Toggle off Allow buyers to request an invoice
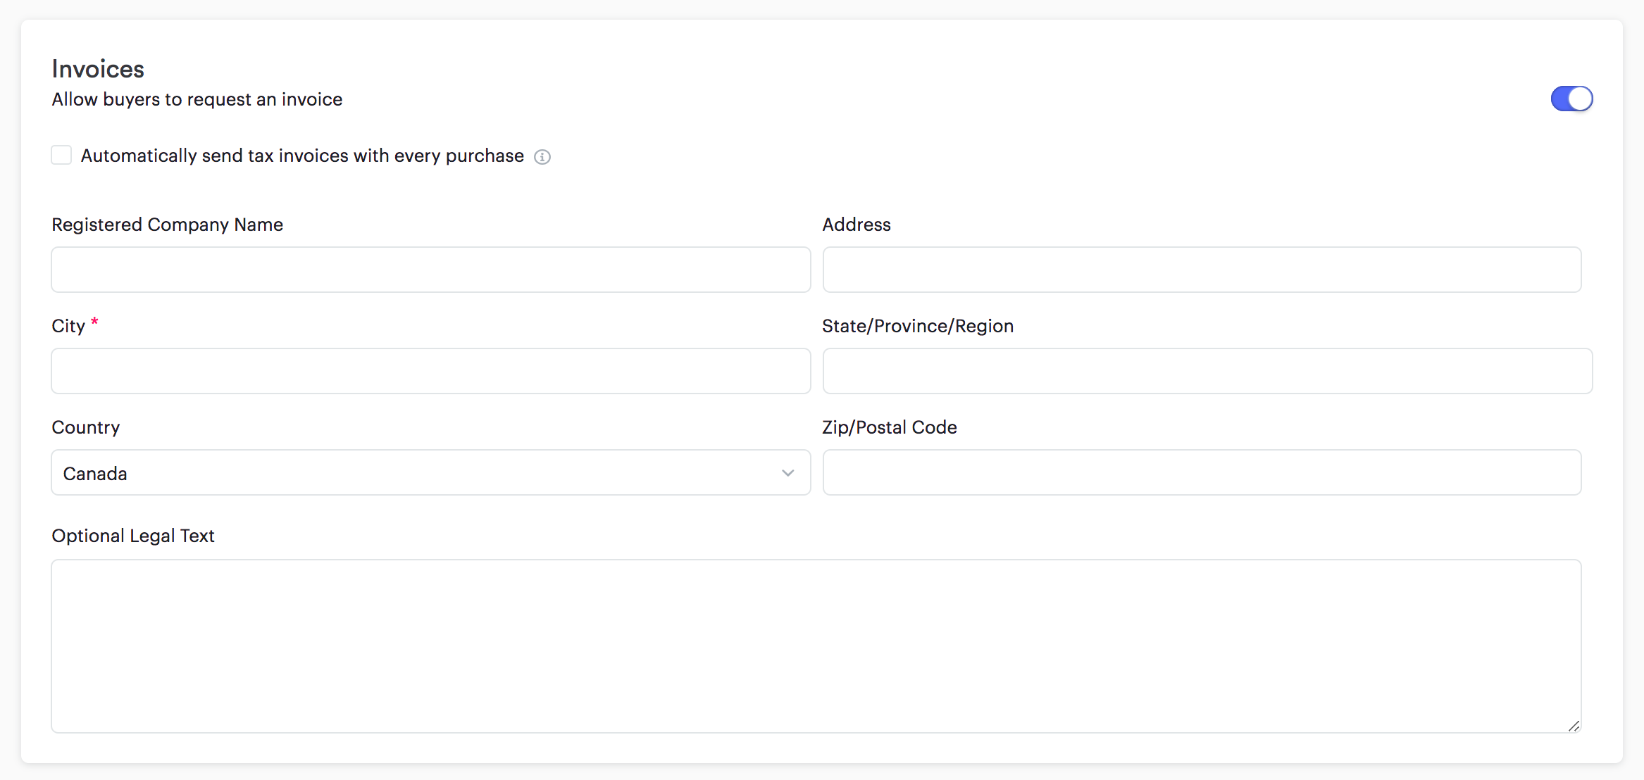 click(1571, 99)
